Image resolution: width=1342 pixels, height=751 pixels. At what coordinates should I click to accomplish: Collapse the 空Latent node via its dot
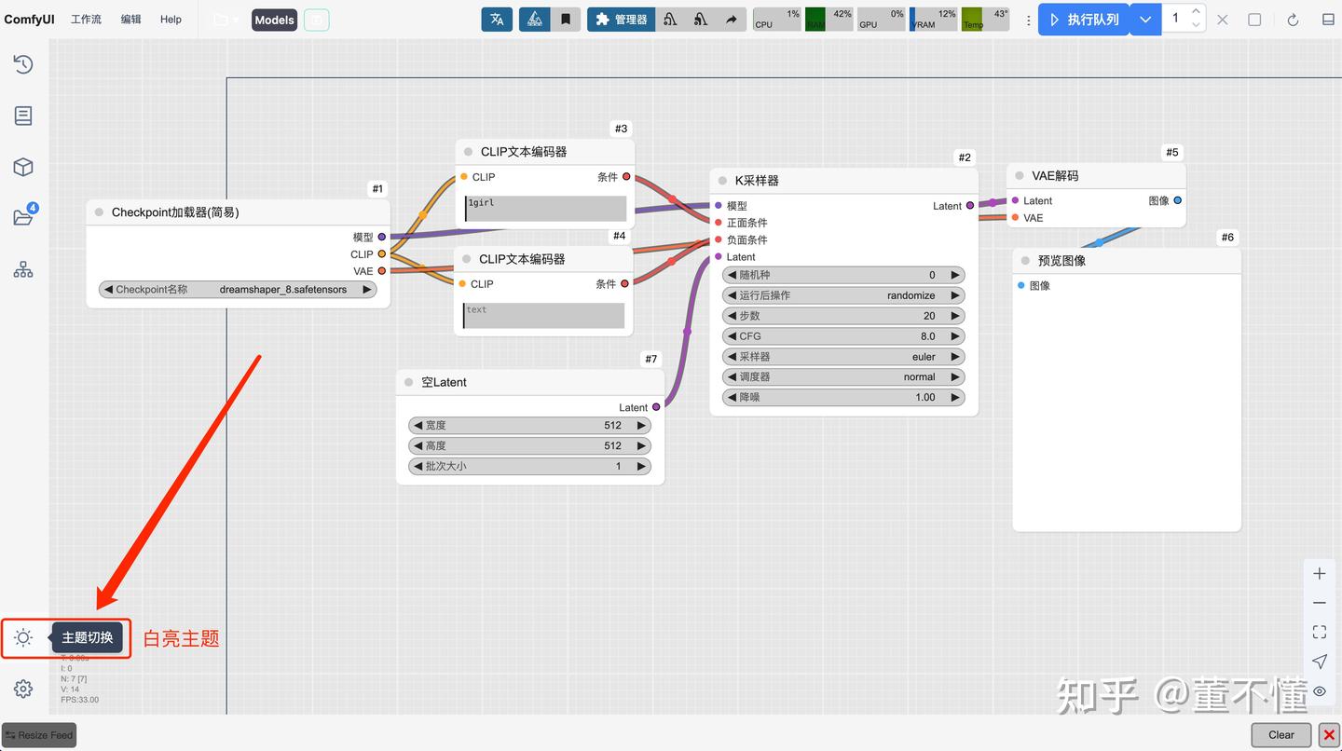click(x=408, y=382)
